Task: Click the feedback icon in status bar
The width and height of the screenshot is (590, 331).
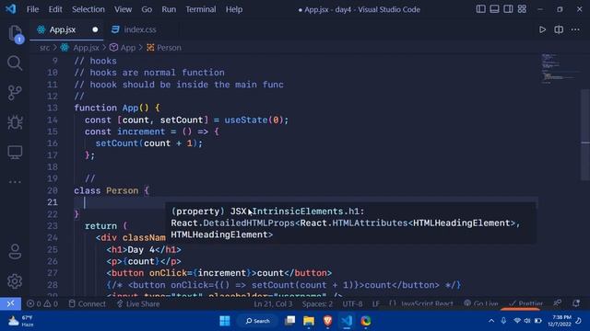Action: tap(557, 303)
